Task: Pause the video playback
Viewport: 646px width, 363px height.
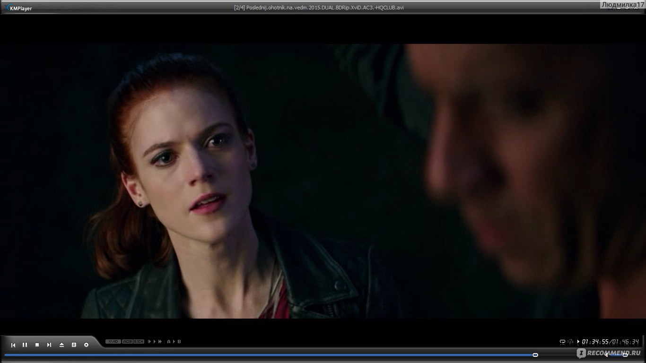Action: (x=25, y=345)
